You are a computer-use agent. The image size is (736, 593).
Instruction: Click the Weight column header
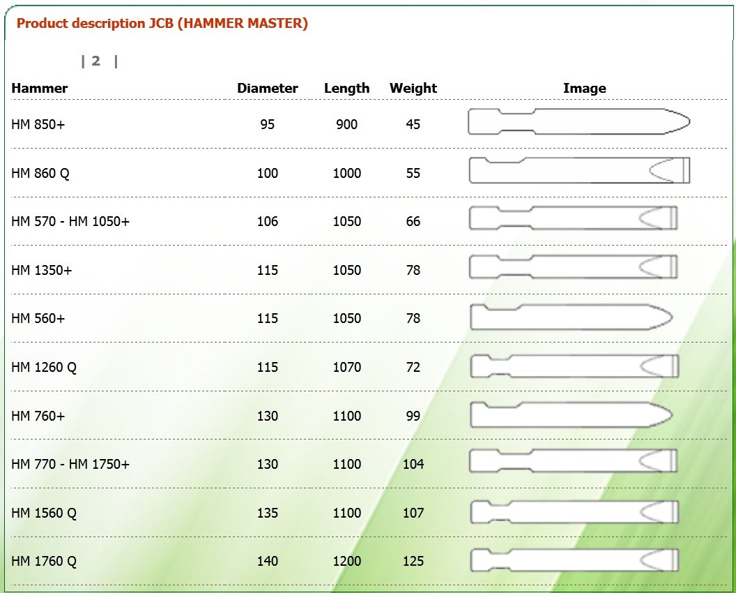[413, 88]
